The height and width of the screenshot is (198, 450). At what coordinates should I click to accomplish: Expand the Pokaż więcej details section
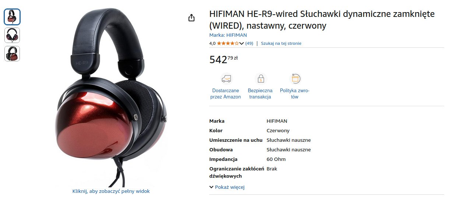(227, 187)
